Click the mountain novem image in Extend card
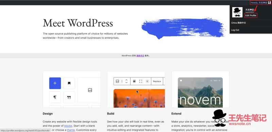 click(200, 92)
